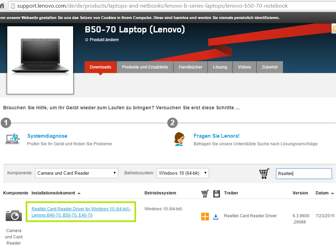Expand the Betriebssystem dropdown
The image size is (336, 247).
tap(183, 173)
